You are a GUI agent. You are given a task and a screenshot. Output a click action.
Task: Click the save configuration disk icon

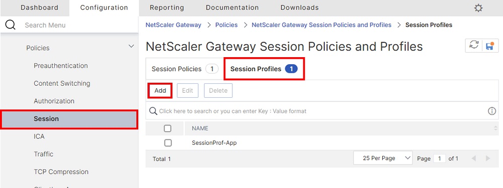[490, 46]
